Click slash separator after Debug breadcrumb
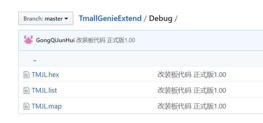 click(176, 19)
